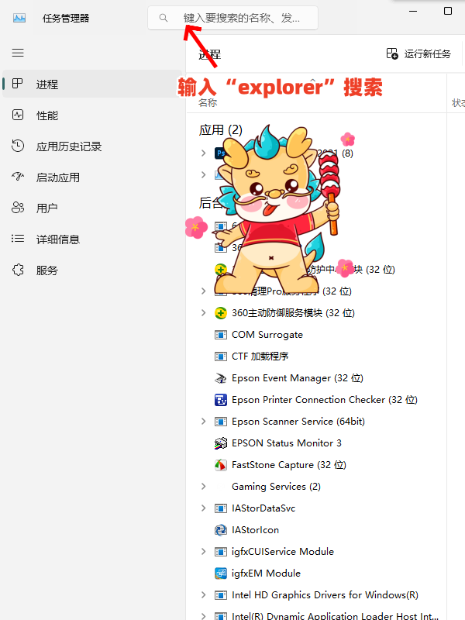Select the igfxEM Module row

(x=316, y=573)
